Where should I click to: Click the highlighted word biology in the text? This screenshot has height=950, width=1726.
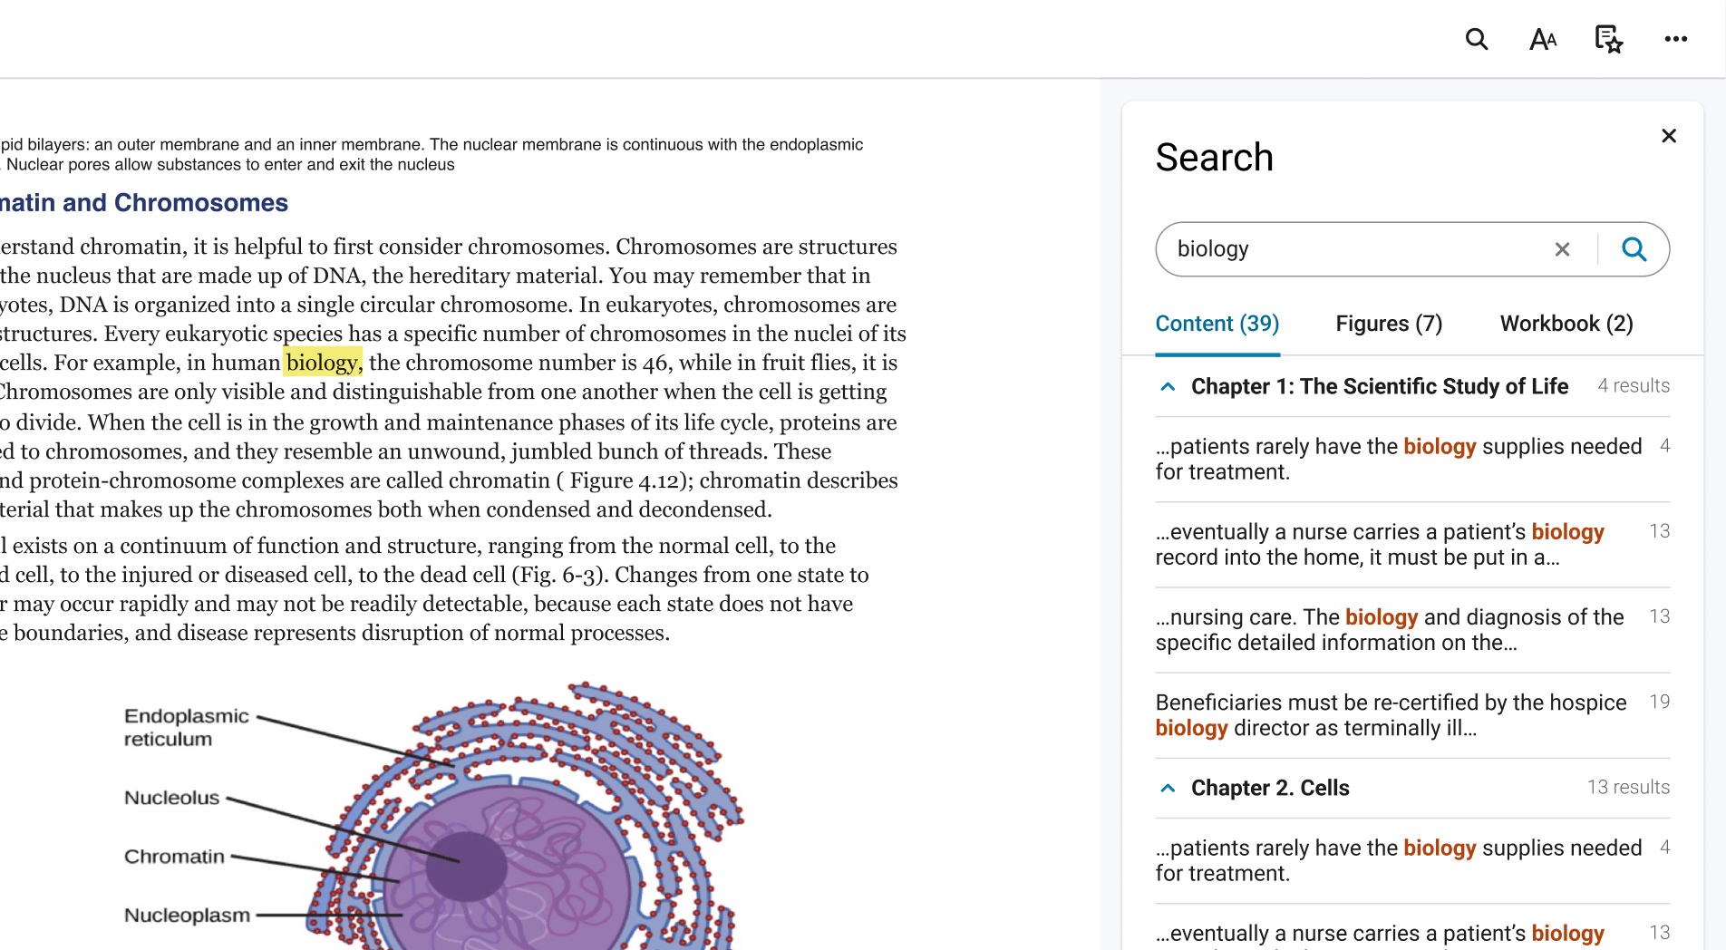tap(322, 363)
